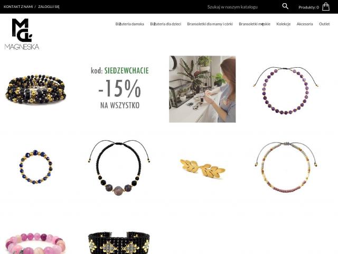338x254 pixels.
Task: Open the black and gold bracelet stack
Action: 35,89
